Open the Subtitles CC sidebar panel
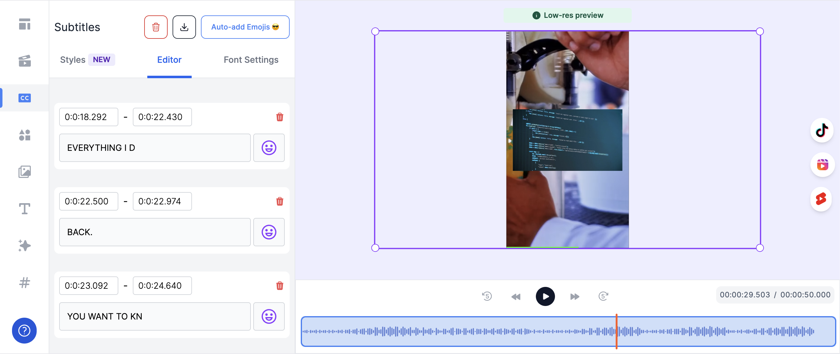The image size is (840, 354). [24, 98]
